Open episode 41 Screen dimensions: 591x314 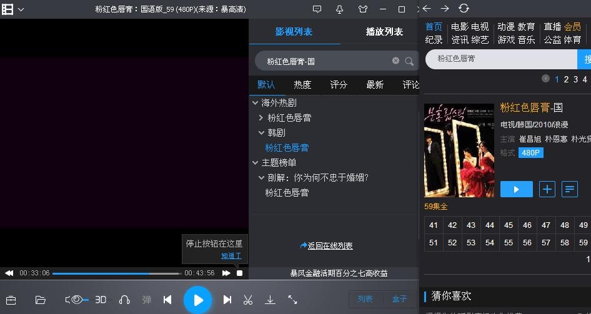click(x=434, y=225)
